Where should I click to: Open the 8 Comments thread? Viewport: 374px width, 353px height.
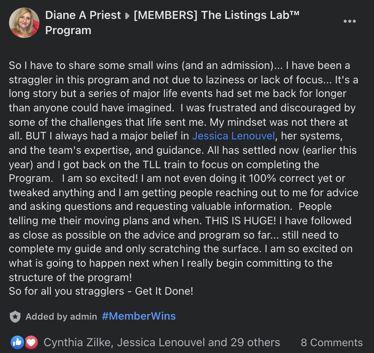pos(332,342)
